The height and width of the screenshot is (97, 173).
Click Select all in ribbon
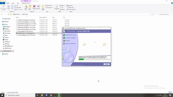tap(69, 6)
